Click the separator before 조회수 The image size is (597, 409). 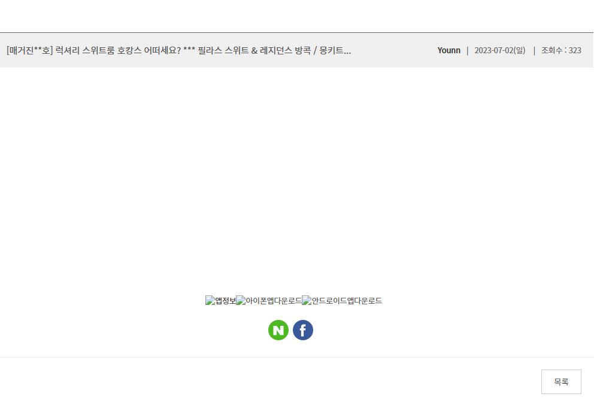tap(534, 50)
